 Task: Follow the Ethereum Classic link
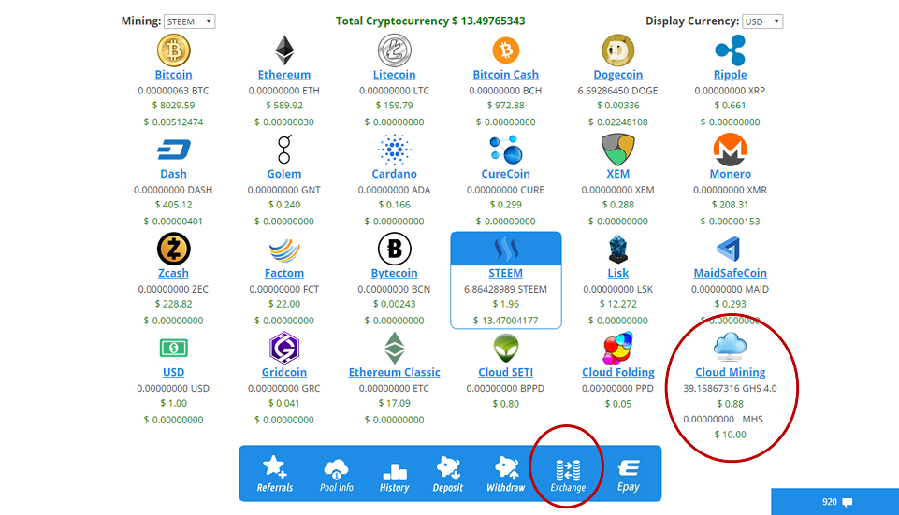[395, 372]
